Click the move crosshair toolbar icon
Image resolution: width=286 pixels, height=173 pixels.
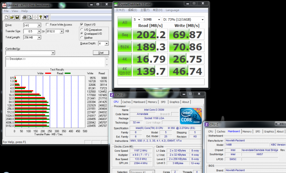click(x=35, y=17)
